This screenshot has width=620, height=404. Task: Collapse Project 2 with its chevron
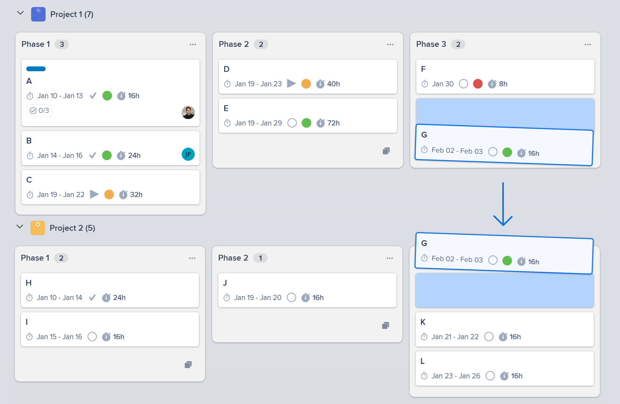tap(19, 227)
